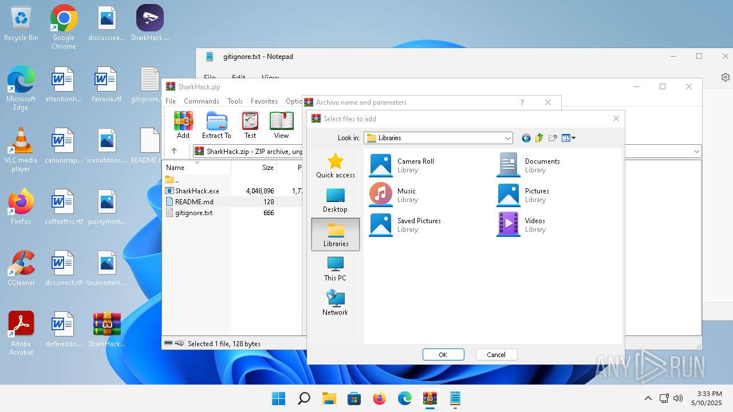Viewport: 733px width, 412px height.
Task: Open Windows Start menu
Action: tap(279, 398)
